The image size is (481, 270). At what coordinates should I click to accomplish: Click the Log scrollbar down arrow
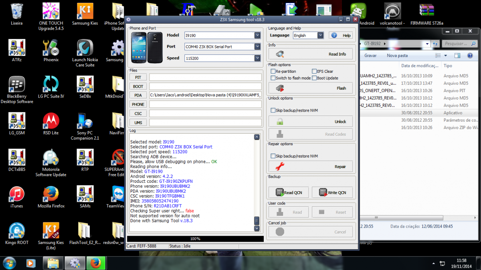click(x=257, y=228)
